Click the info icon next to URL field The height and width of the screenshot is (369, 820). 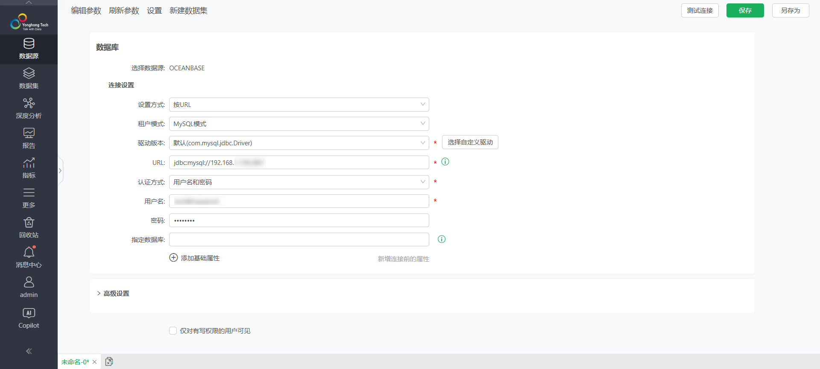point(445,161)
